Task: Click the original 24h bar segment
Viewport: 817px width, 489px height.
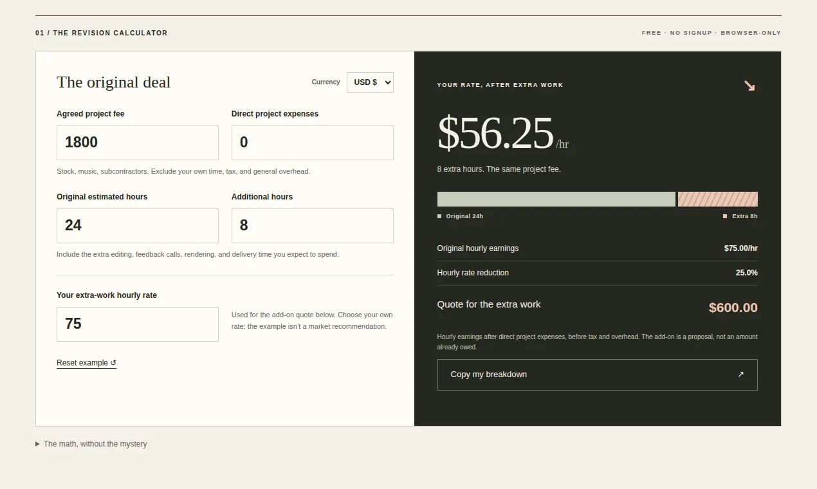Action: point(556,199)
